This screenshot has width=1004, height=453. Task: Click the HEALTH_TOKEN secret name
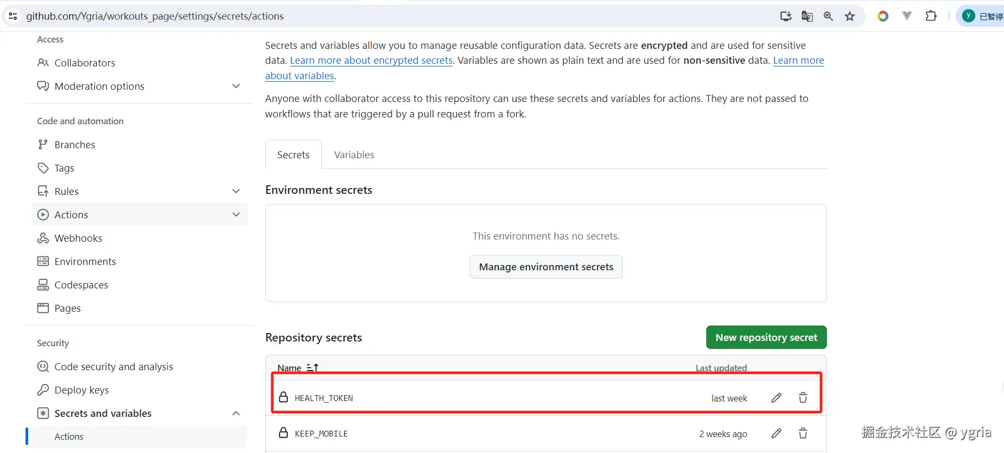click(x=324, y=398)
